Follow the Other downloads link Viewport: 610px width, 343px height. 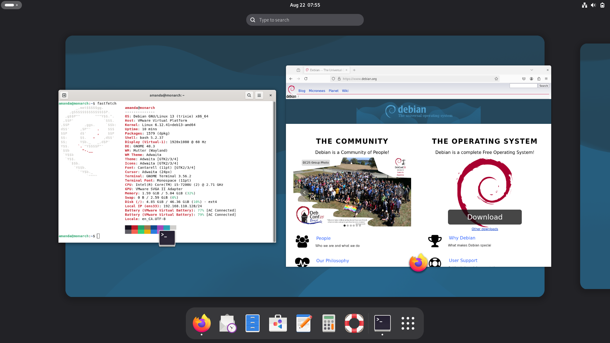point(485,229)
